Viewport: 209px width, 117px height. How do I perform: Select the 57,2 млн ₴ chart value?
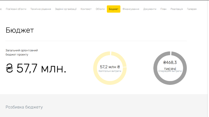pos(110,67)
